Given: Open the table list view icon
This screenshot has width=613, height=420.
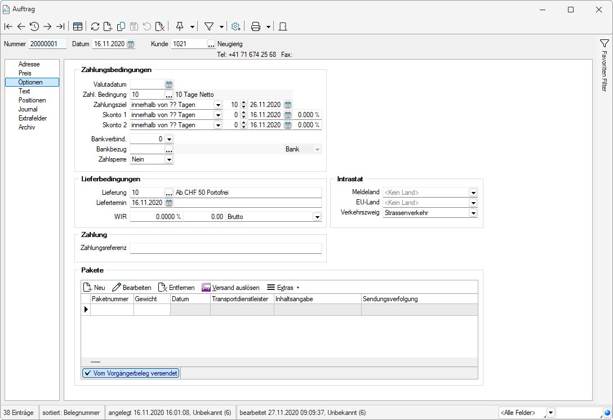Looking at the screenshot, I should click(78, 26).
